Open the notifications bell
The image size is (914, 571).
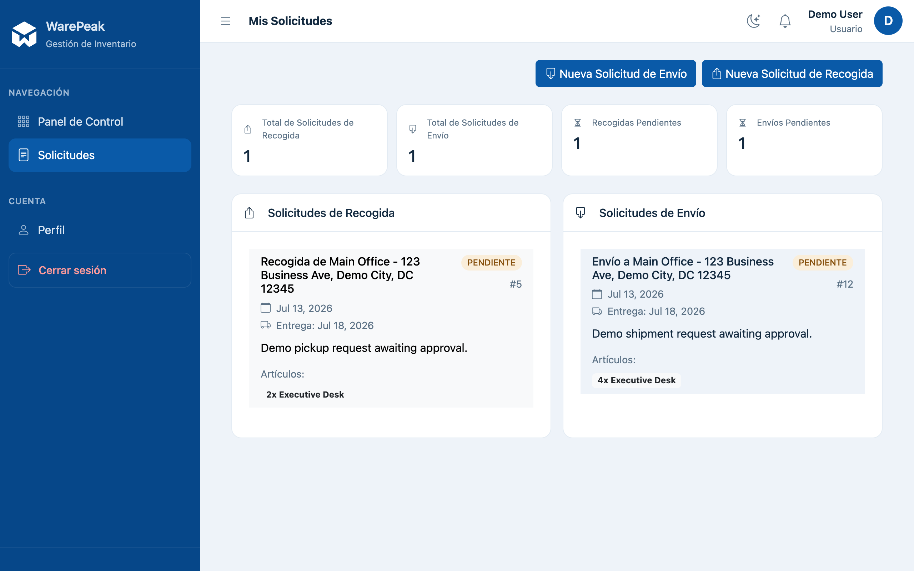pyautogui.click(x=785, y=21)
